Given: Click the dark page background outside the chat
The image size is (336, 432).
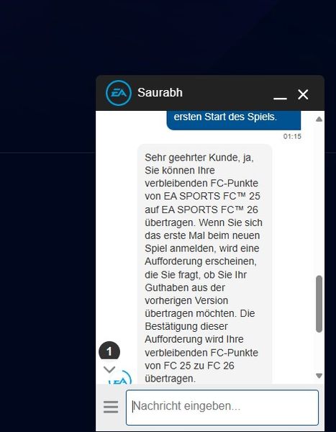Looking at the screenshot, I should click(x=47, y=248).
